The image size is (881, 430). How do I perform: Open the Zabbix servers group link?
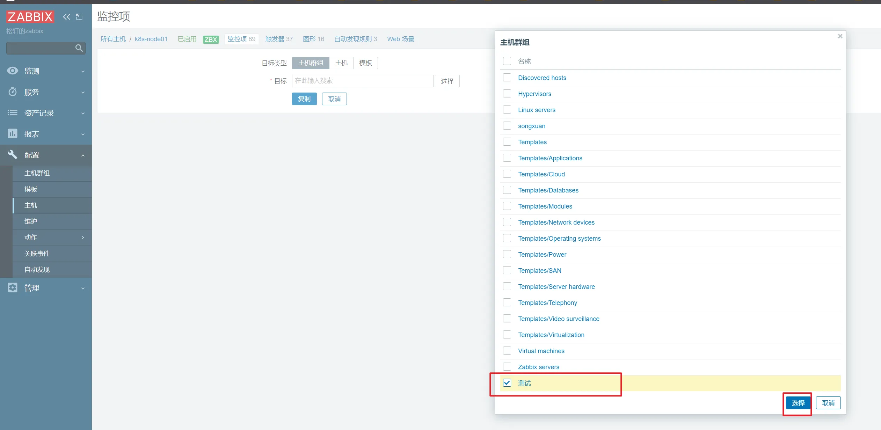[x=538, y=367]
